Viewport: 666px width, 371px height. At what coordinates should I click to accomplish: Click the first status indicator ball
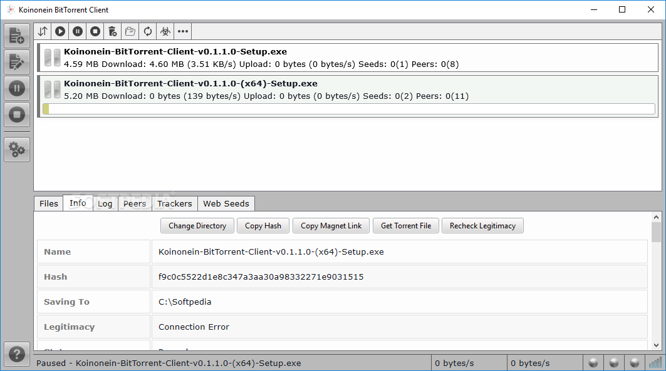[593, 363]
